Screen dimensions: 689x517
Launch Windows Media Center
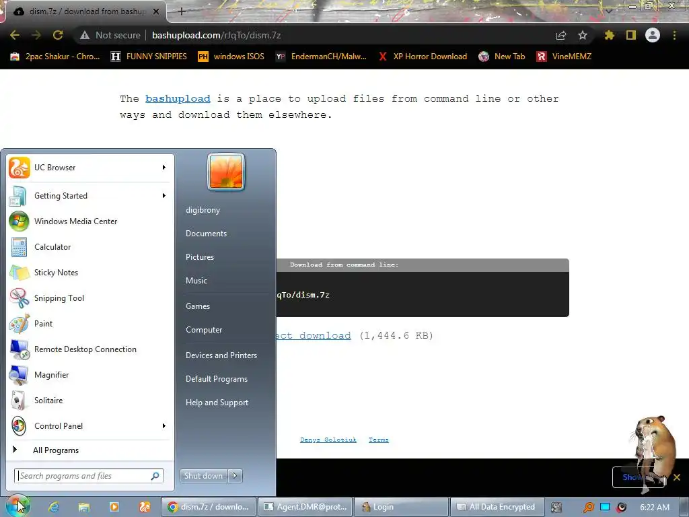pyautogui.click(x=89, y=221)
